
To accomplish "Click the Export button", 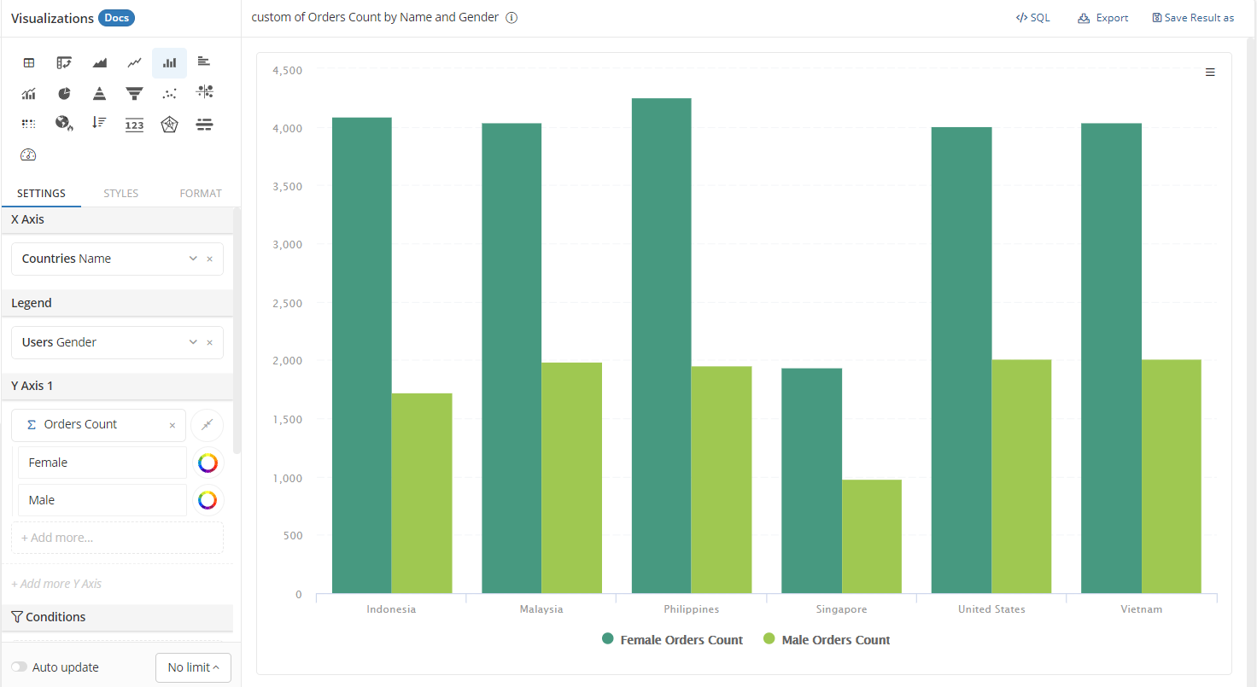I will click(1103, 18).
